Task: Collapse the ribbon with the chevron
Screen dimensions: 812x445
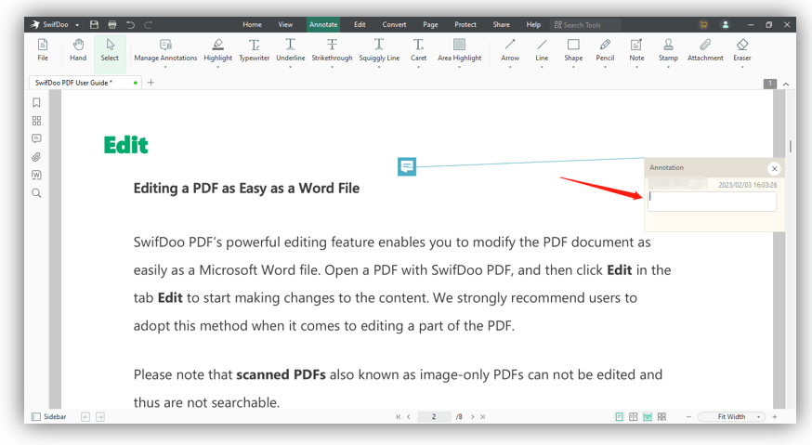Action: click(786, 84)
